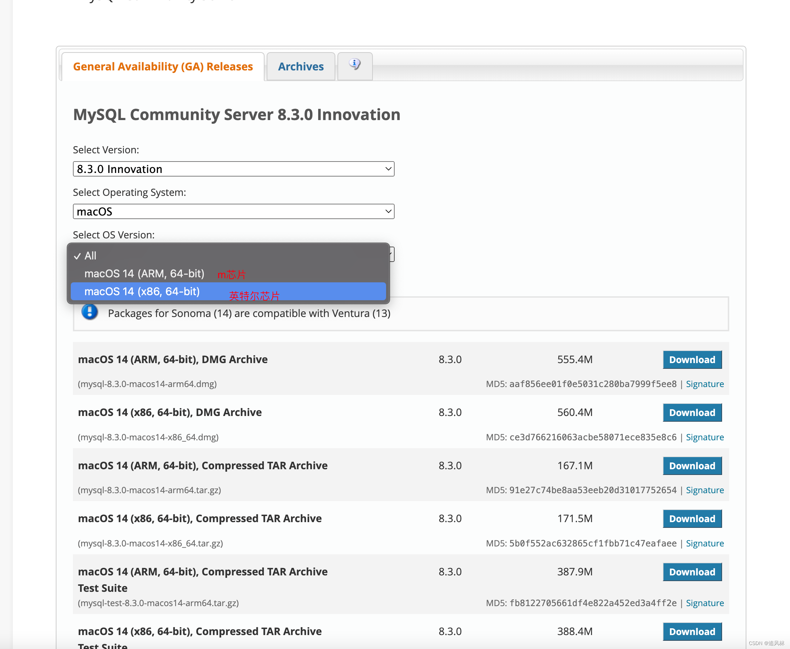This screenshot has width=790, height=649.
Task: Switch to the Archives tab
Action: 301,66
